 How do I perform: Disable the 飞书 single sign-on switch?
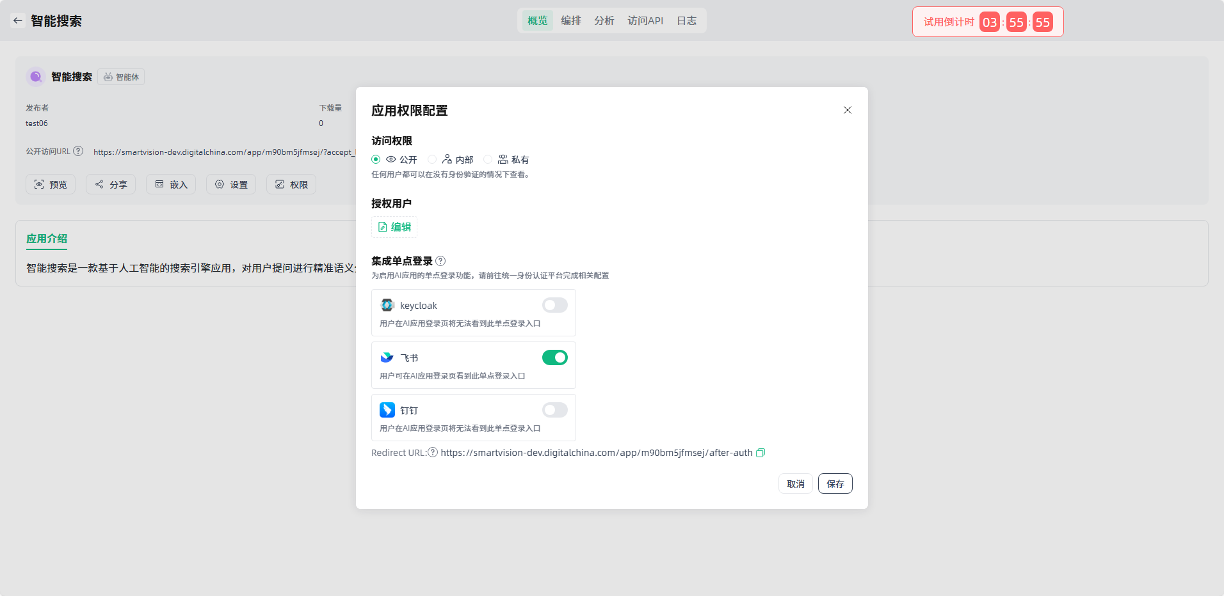554,357
